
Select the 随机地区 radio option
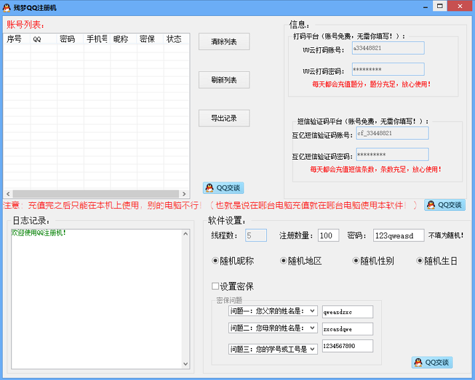point(301,261)
